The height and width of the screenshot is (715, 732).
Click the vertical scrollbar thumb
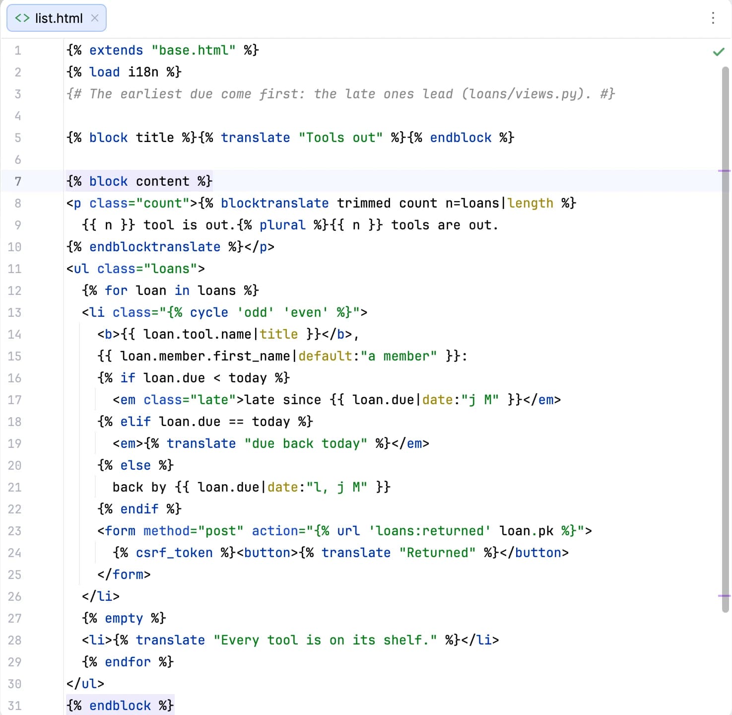click(x=726, y=339)
